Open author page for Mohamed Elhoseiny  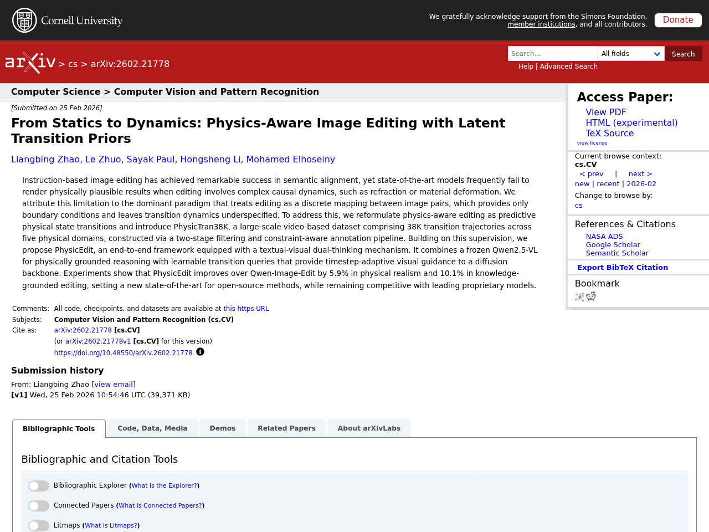point(290,158)
